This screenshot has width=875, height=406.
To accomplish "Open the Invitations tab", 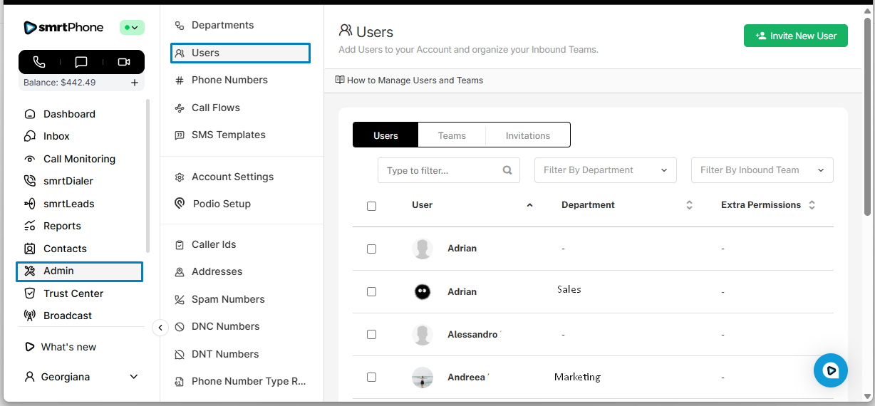I will (x=527, y=135).
